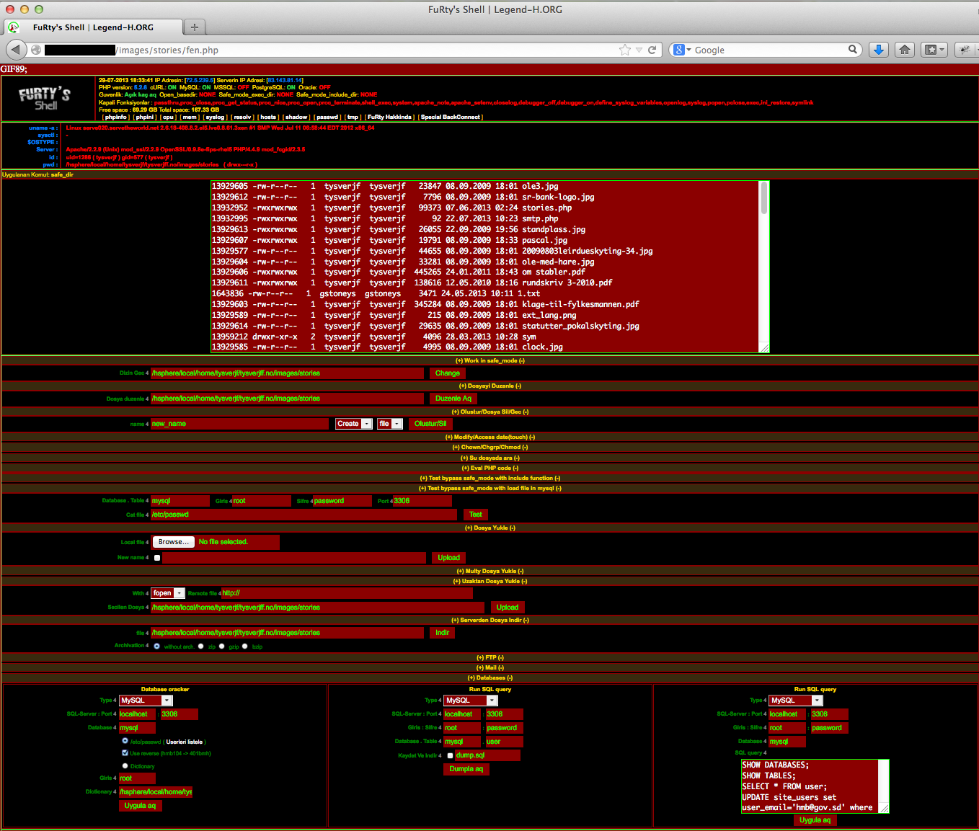979x831 pixels.
Task: Go to the browser Home icon
Action: pos(905,50)
